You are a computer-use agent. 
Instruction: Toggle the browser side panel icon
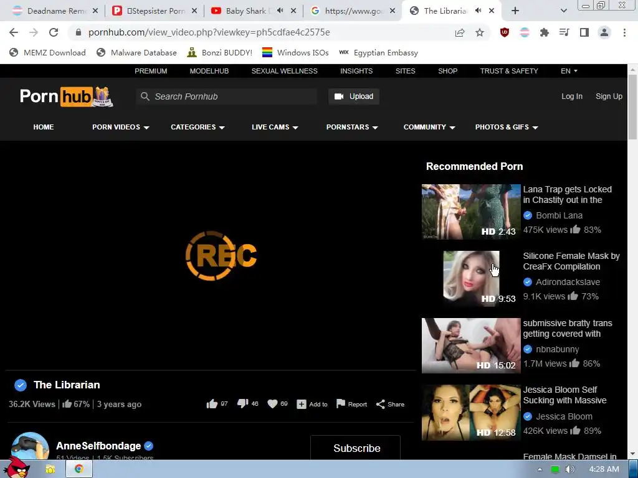584,32
